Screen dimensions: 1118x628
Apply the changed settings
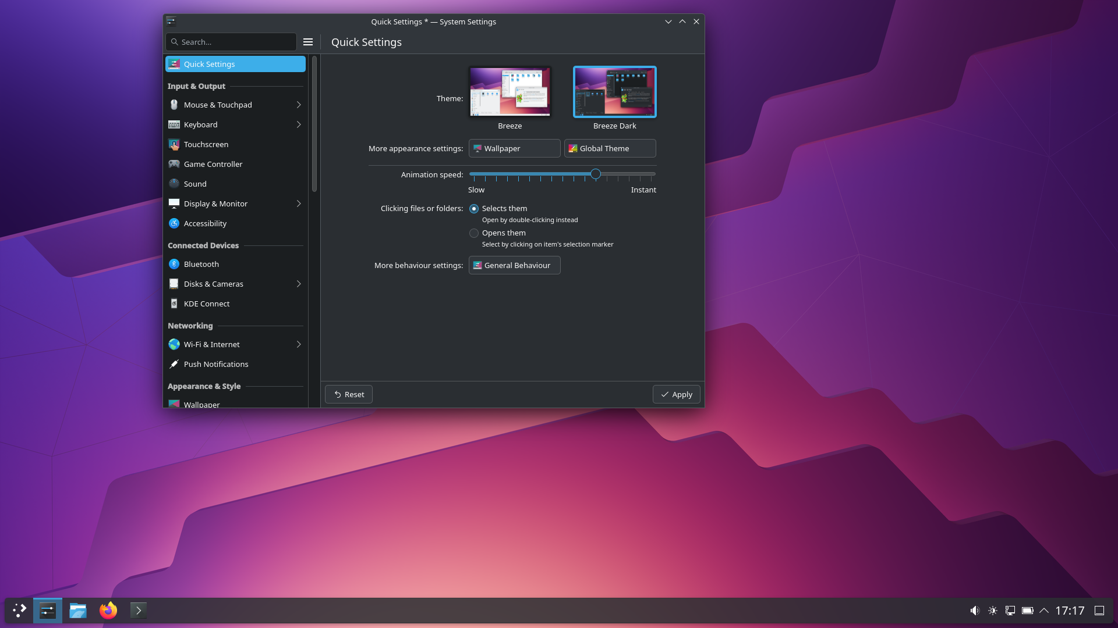(x=676, y=394)
